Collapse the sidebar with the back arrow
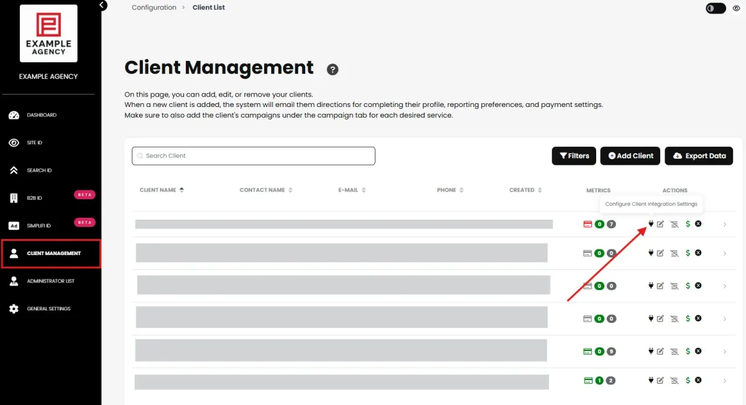746x405 pixels. click(102, 5)
